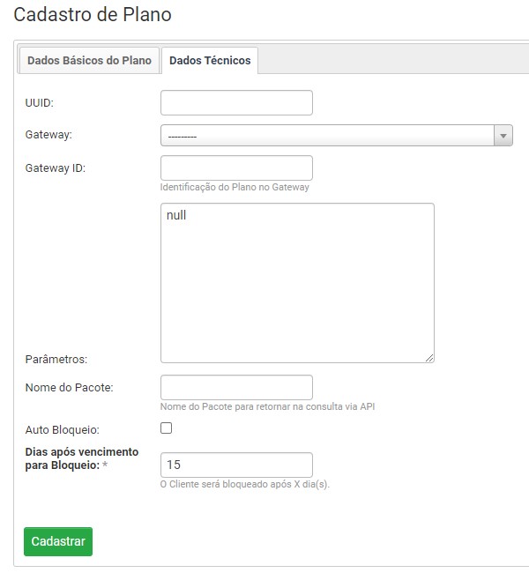The image size is (529, 573).
Task: Switch to Dados Básicos do Plano tab
Action: [x=89, y=61]
